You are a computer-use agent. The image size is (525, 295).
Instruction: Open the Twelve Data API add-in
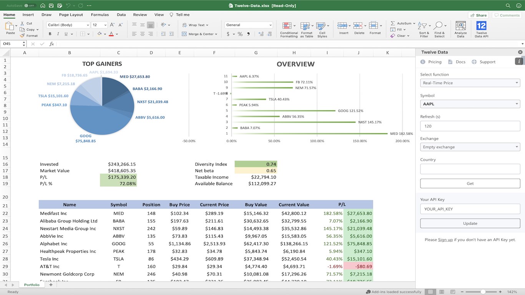pyautogui.click(x=481, y=29)
